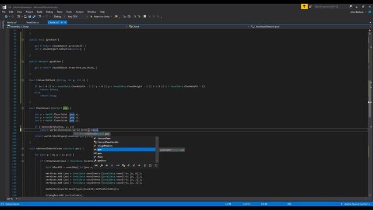Click the Quick Launch search magnifier icon
Image resolution: width=373 pixels, height=210 pixels.
point(351,6)
